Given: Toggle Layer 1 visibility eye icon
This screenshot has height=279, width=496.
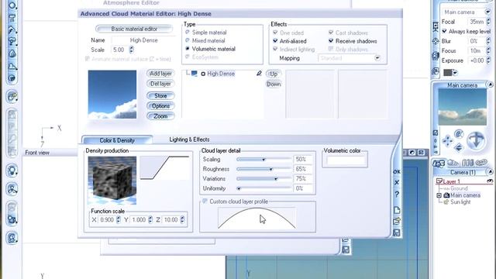Looking at the screenshot, I should 490,181.
